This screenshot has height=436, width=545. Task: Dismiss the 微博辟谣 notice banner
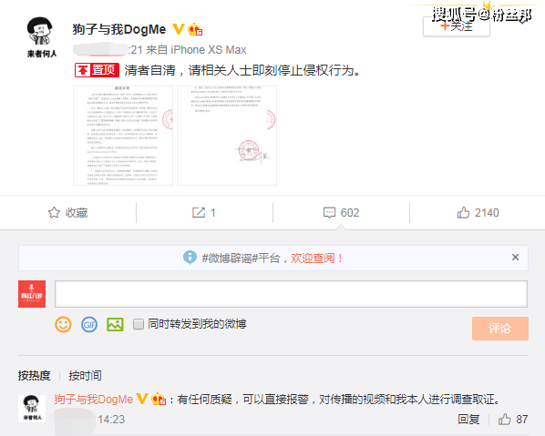tap(515, 258)
